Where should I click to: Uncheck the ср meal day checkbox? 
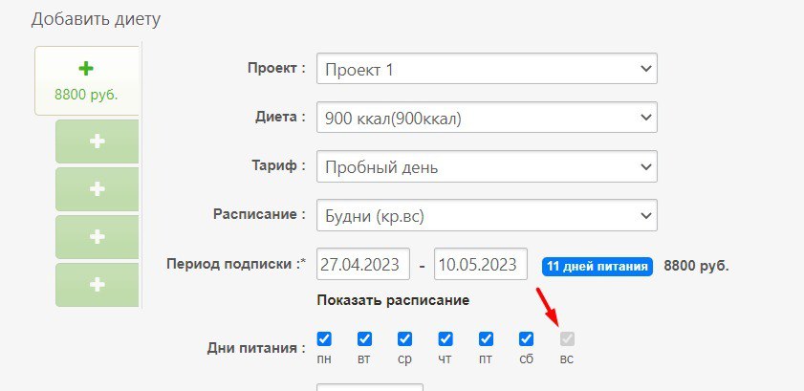coord(404,339)
